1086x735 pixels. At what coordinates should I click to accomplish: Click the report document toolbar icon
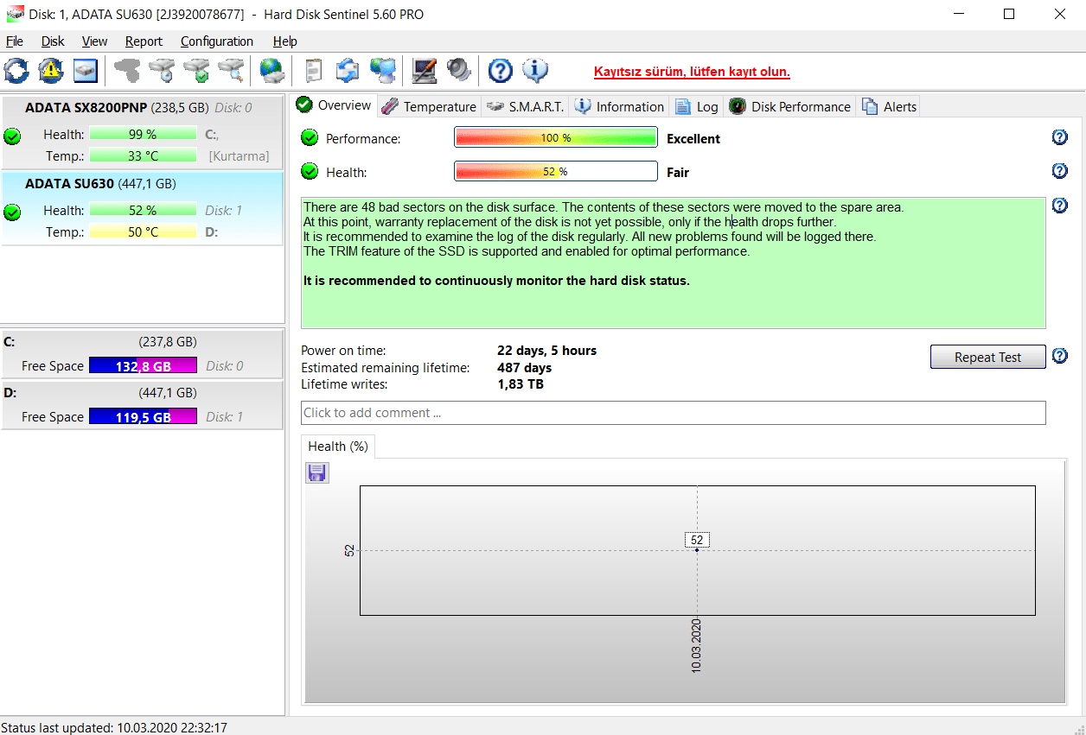314,71
